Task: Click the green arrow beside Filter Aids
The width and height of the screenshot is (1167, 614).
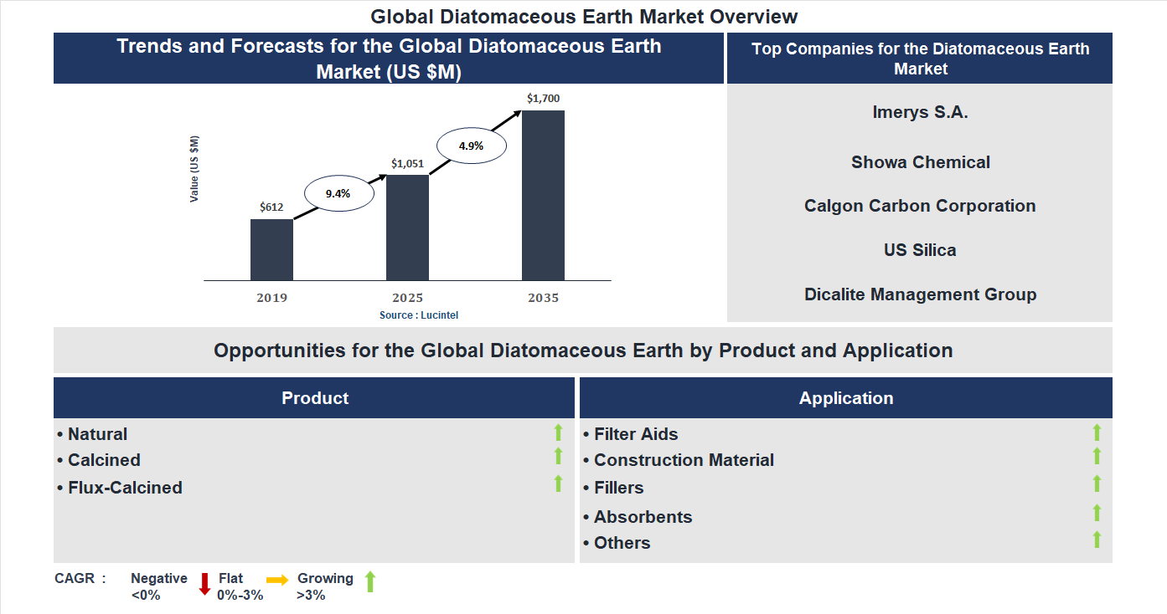Action: pos(1097,432)
